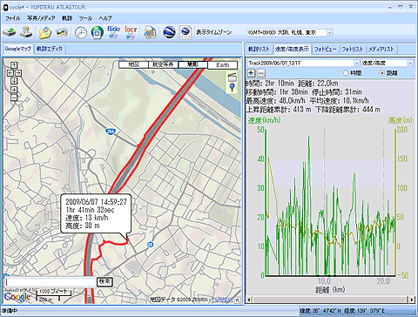Open the Google Earth globe icon
Image resolution: width=418 pixels, height=317 pixels.
pyautogui.click(x=169, y=32)
